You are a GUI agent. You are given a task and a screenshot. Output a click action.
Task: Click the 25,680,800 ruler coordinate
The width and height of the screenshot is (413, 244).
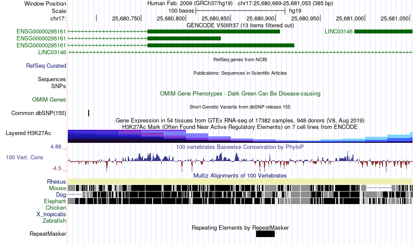click(171, 18)
